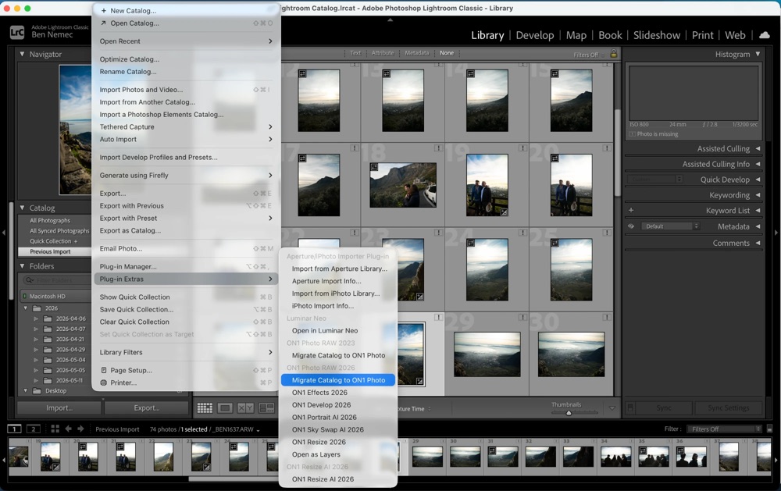Viewport: 781px width, 491px height.
Task: Add keyword with plus icon
Action: (631, 210)
